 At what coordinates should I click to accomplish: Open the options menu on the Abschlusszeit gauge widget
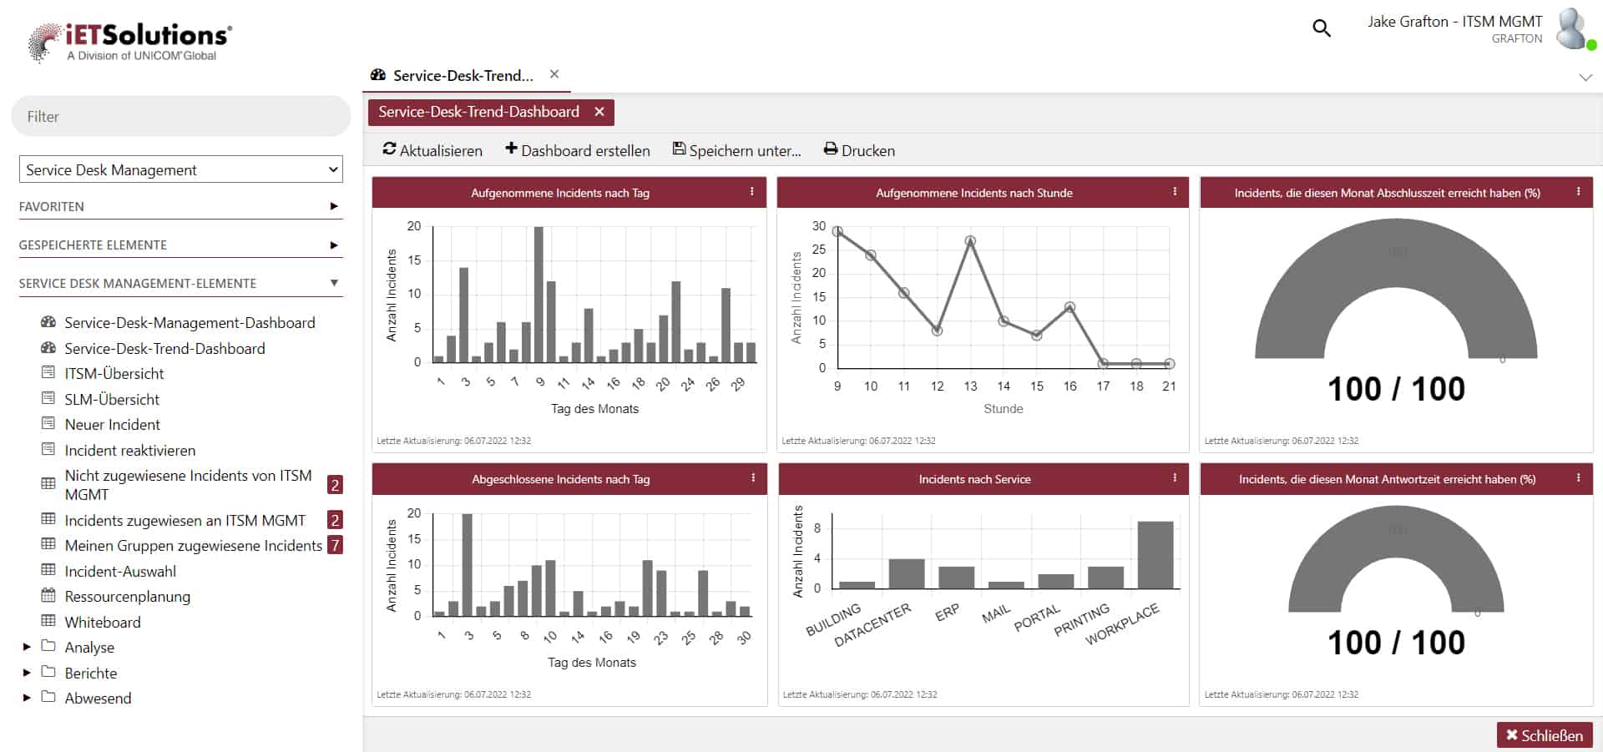point(1578,192)
